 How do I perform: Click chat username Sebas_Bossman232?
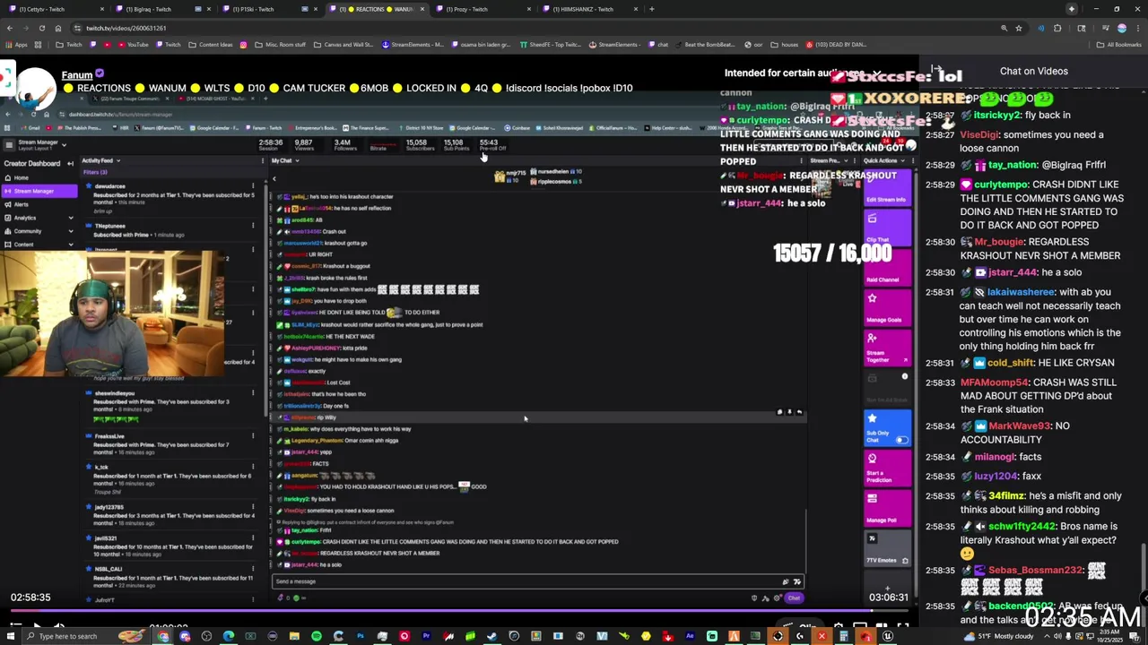tap(1035, 570)
